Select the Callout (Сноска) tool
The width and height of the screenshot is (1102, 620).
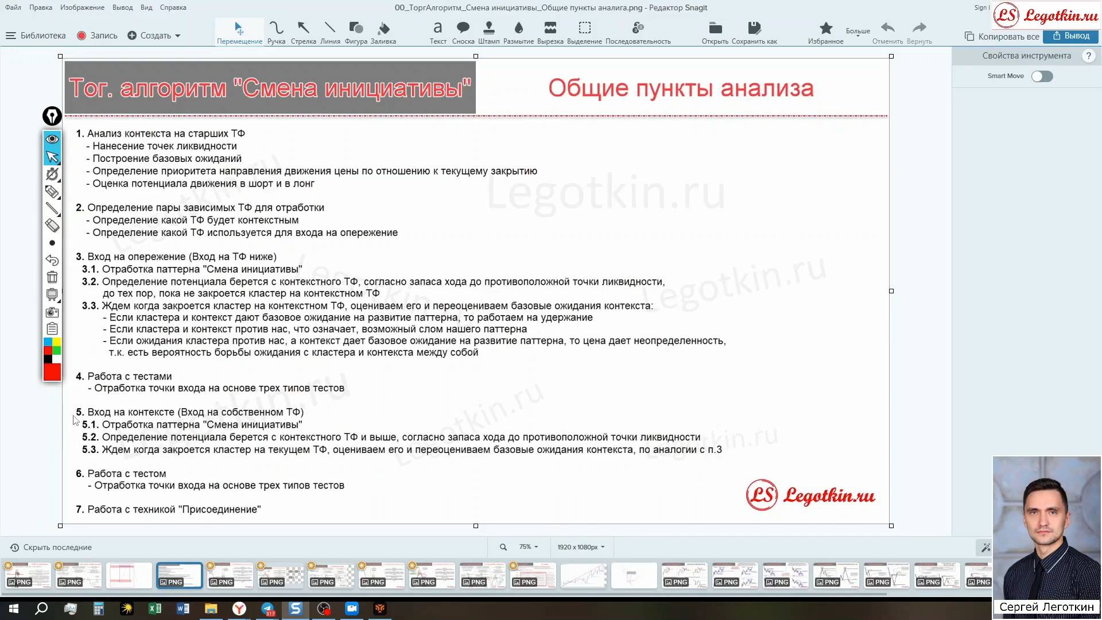[463, 32]
